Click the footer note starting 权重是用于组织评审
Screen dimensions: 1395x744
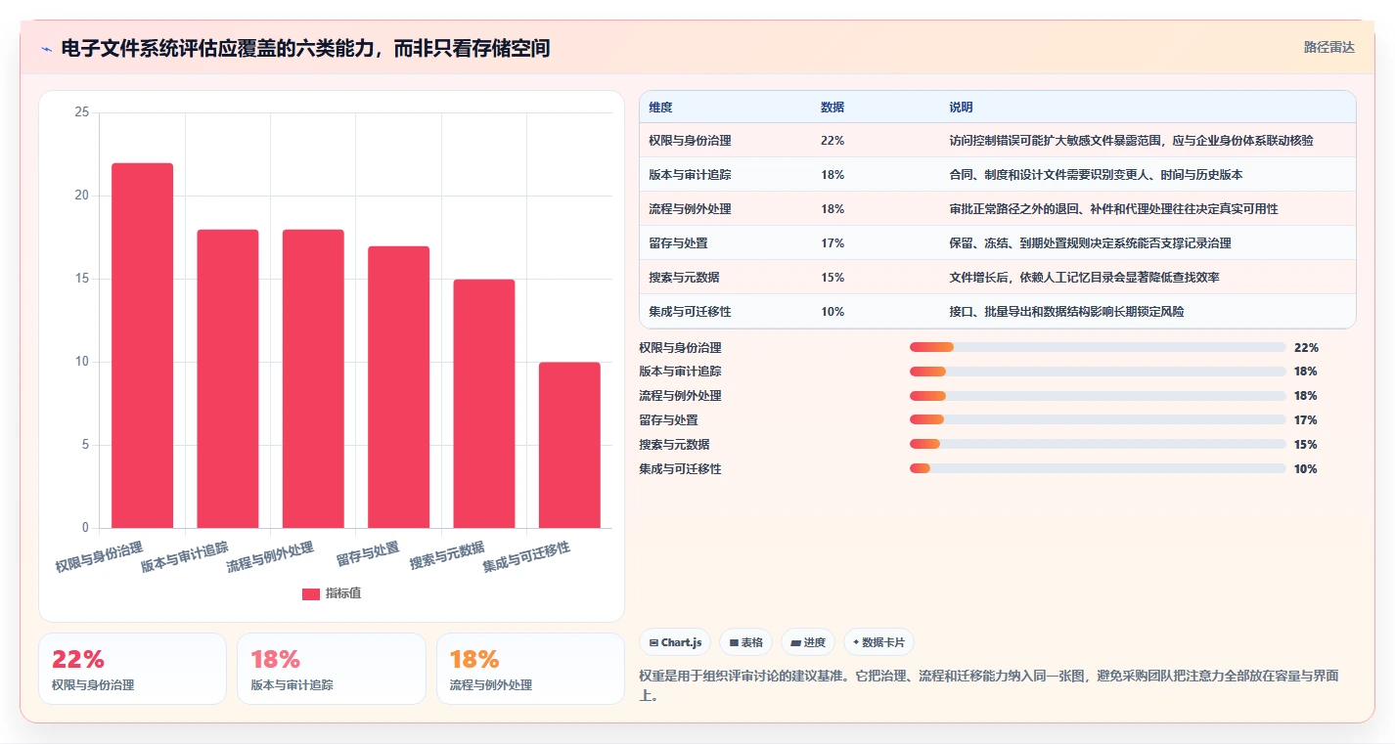(x=988, y=685)
